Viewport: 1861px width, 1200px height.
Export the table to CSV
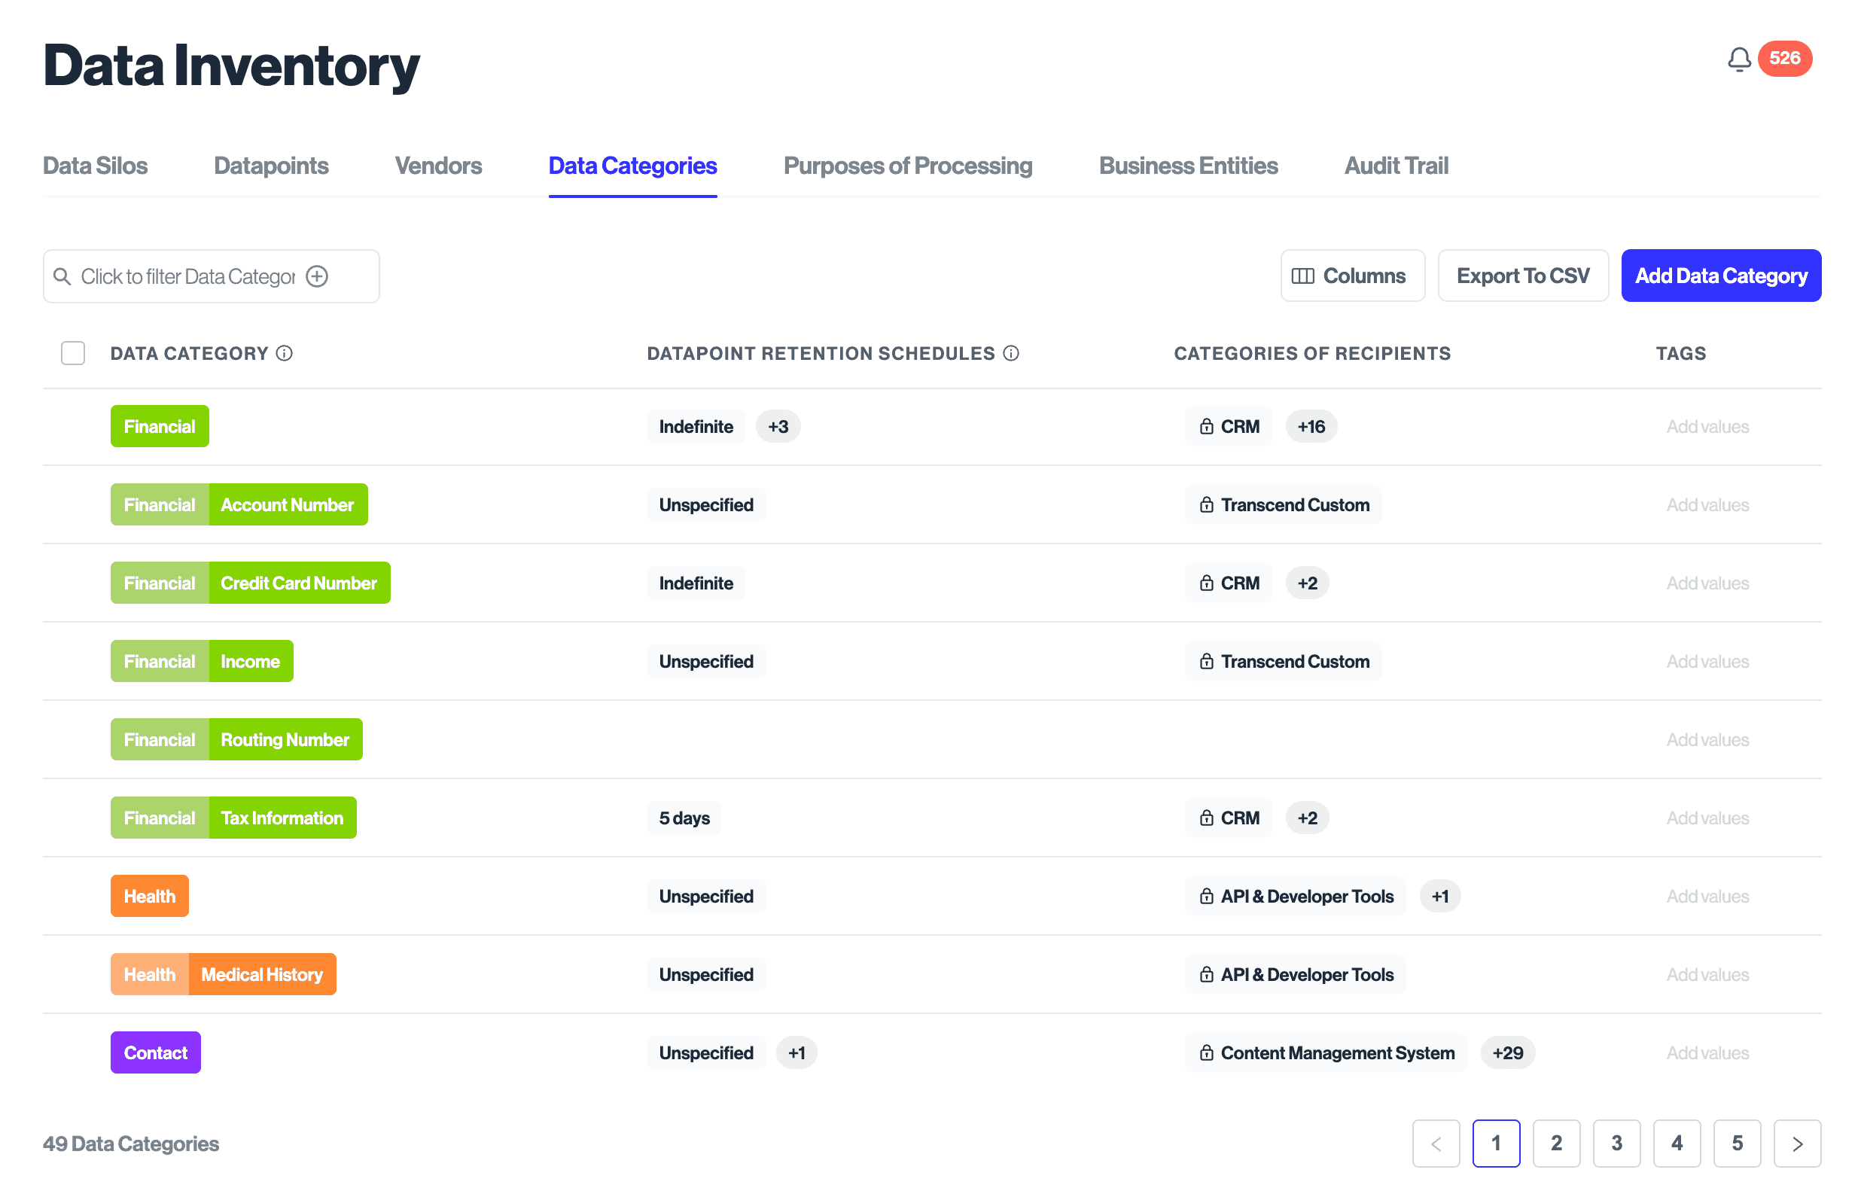pos(1523,276)
